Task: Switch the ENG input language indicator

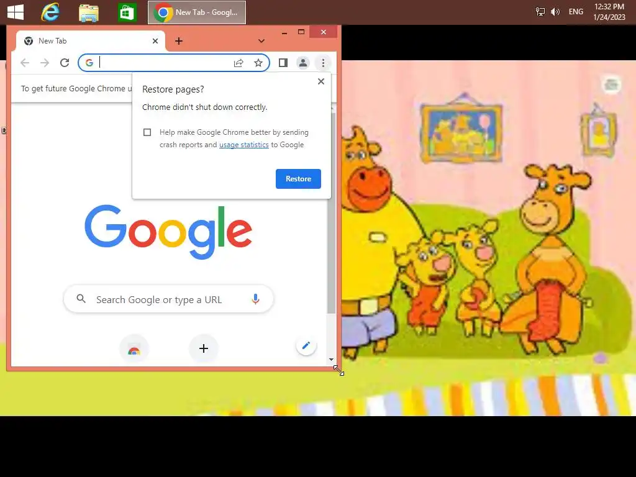Action: coord(576,12)
